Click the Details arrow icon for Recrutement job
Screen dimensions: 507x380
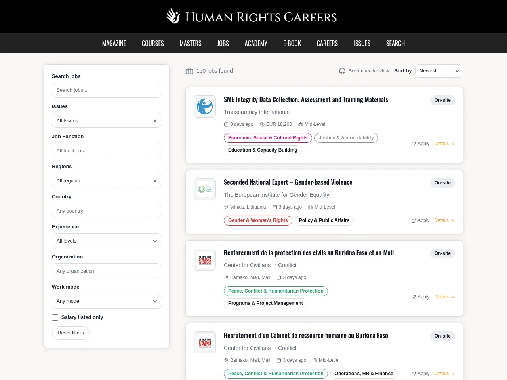[x=453, y=374]
